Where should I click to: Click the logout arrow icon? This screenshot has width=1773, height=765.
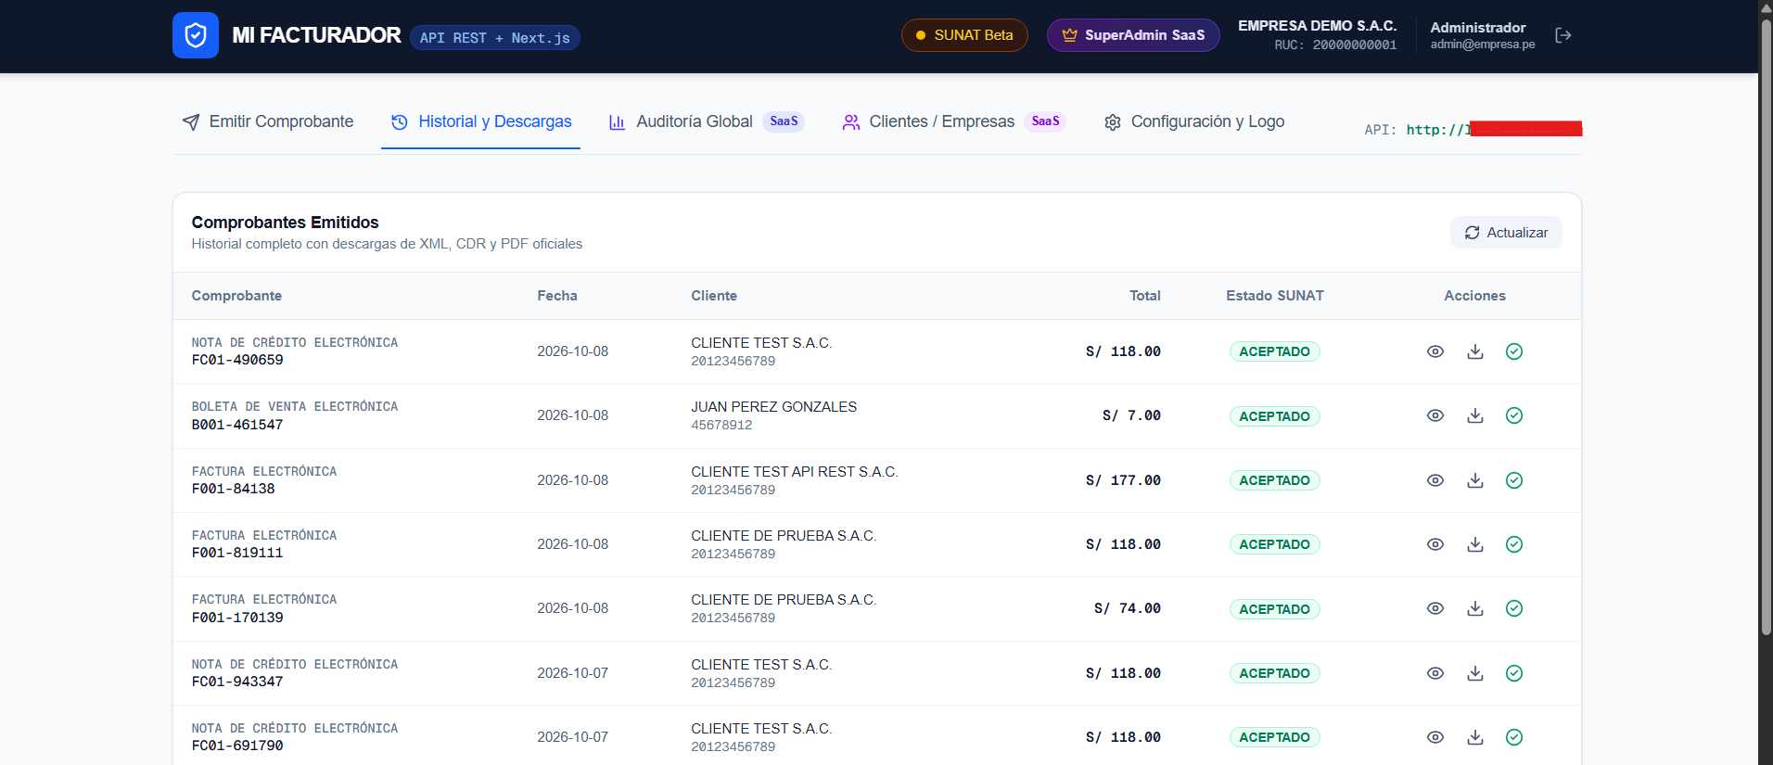tap(1563, 35)
